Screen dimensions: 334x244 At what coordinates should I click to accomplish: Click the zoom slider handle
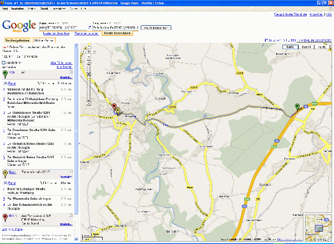[89, 74]
